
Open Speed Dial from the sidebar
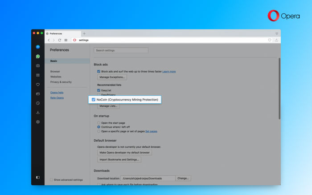point(38,75)
